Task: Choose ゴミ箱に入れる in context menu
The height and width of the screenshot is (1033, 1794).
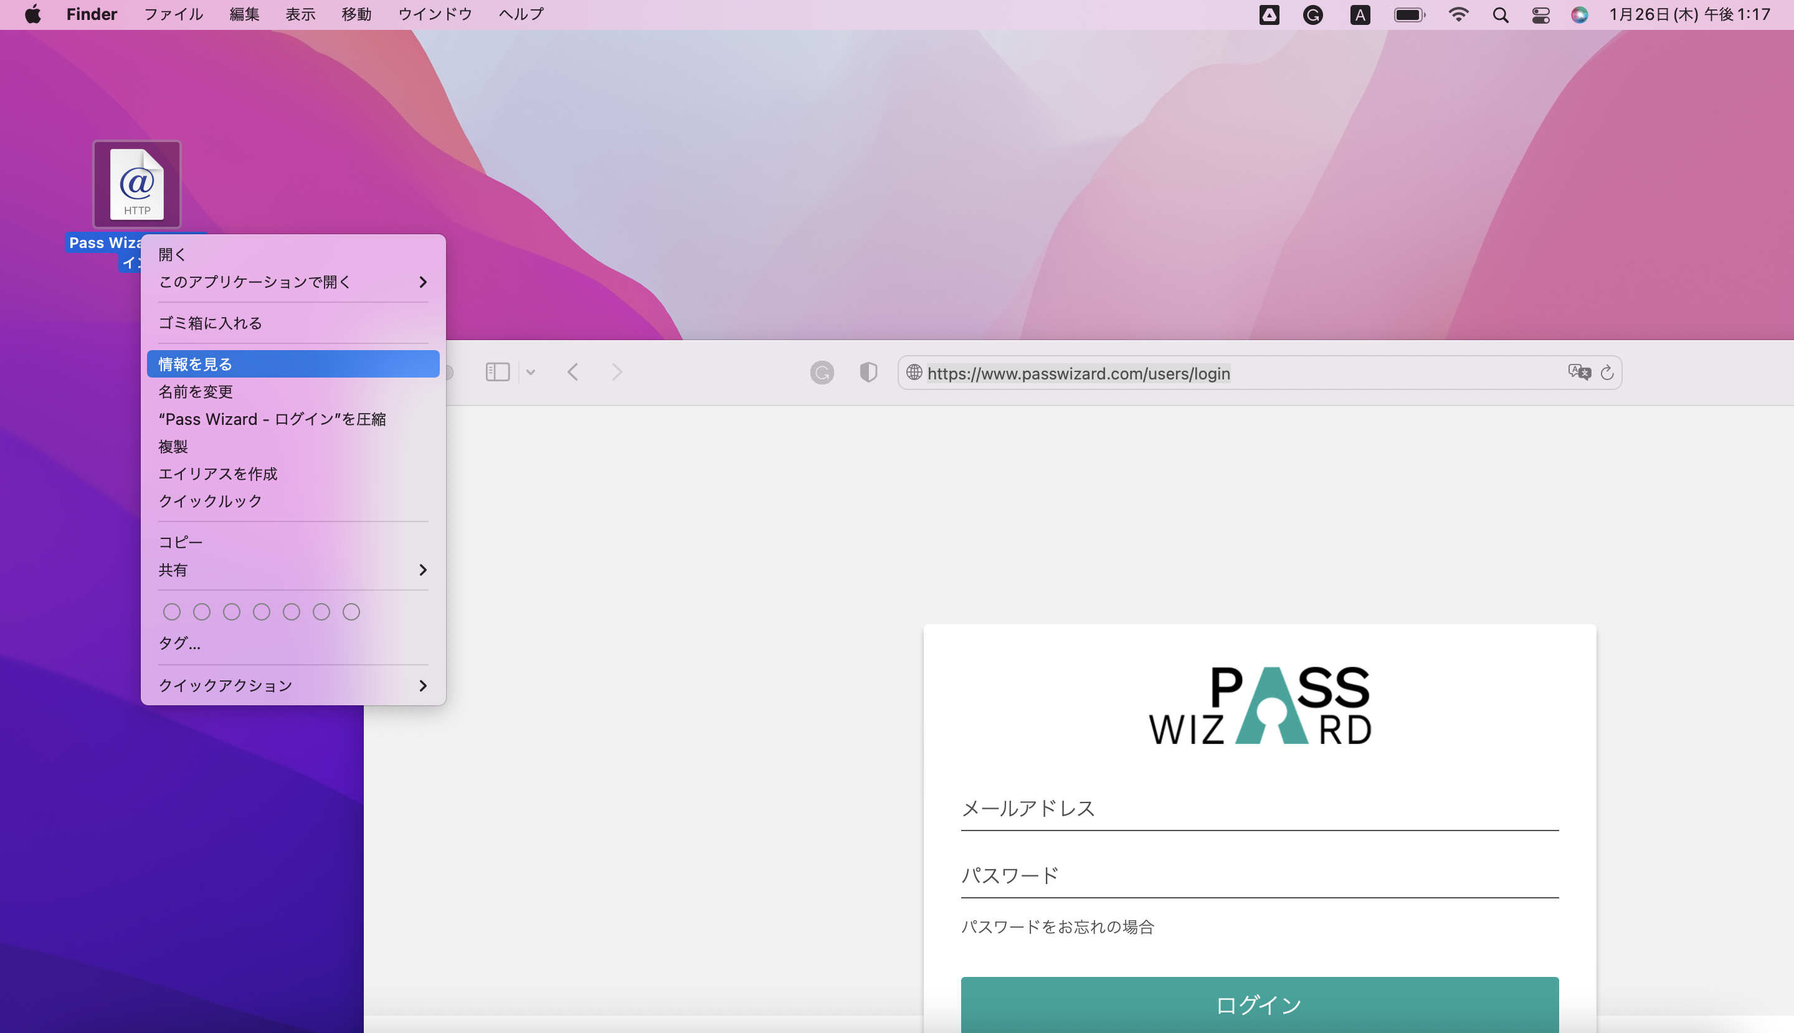Action: click(x=293, y=323)
